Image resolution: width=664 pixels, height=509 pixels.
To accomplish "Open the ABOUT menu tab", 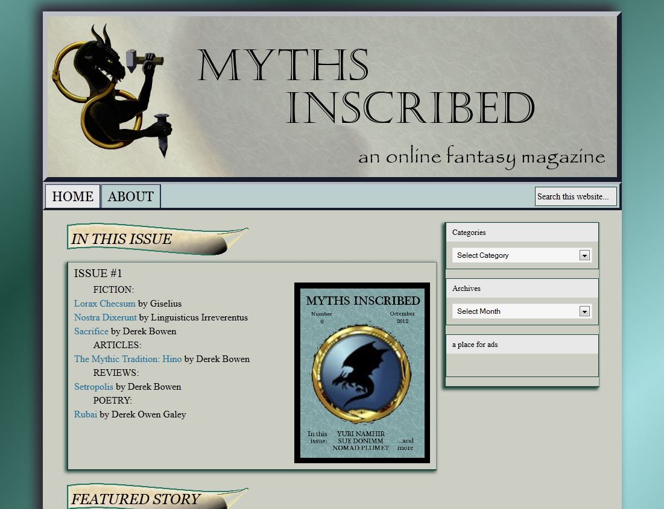I will [131, 197].
